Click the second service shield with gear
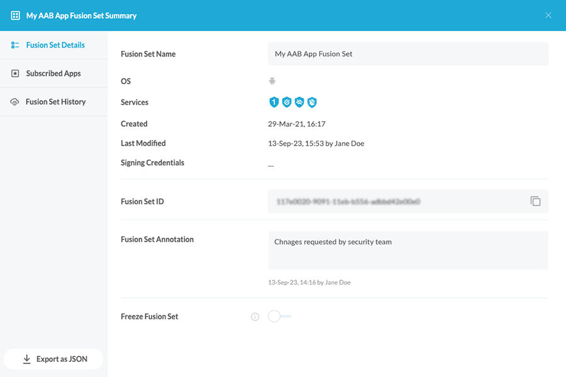 click(287, 102)
